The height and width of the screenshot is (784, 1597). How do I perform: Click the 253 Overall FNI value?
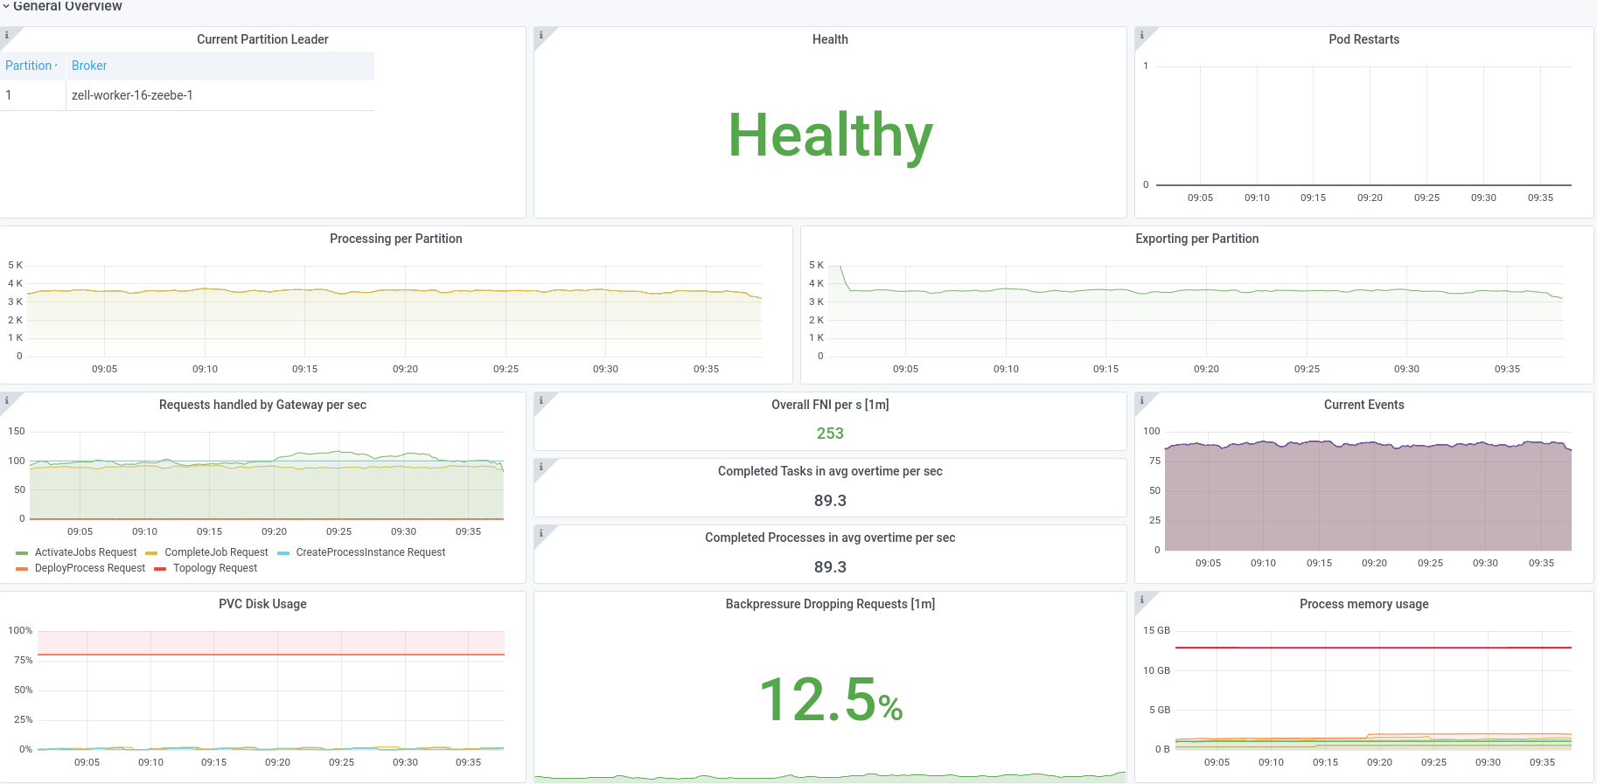830,434
